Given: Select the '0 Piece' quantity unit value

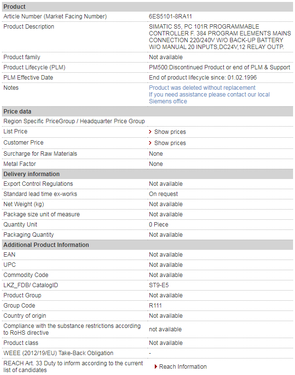Looking at the screenshot, I should click(x=159, y=225).
